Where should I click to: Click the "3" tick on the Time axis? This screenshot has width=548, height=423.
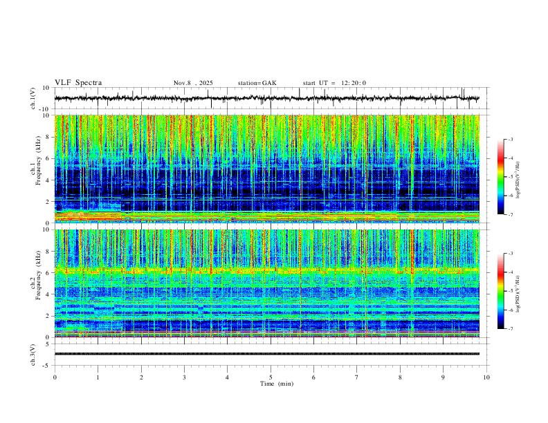[184, 377]
